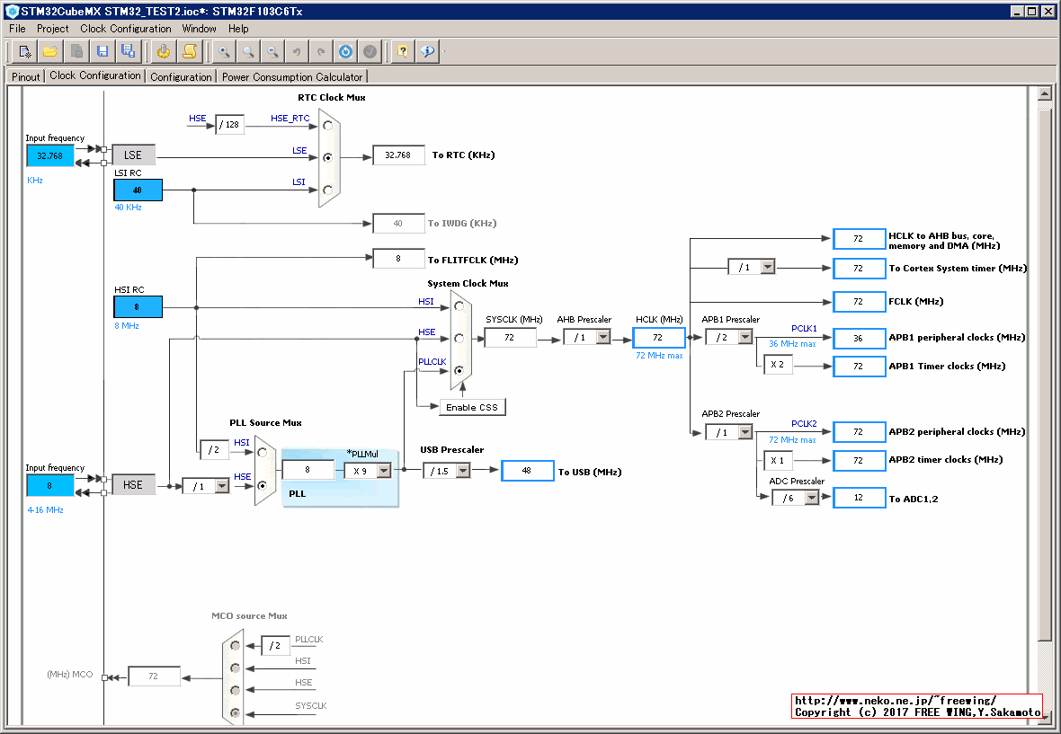Click the Redo arrow toolbar icon
This screenshot has height=734, width=1061.
(321, 51)
